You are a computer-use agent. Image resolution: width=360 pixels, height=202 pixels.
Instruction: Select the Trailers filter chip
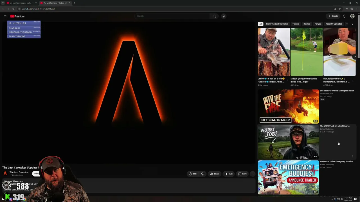[x=296, y=24]
